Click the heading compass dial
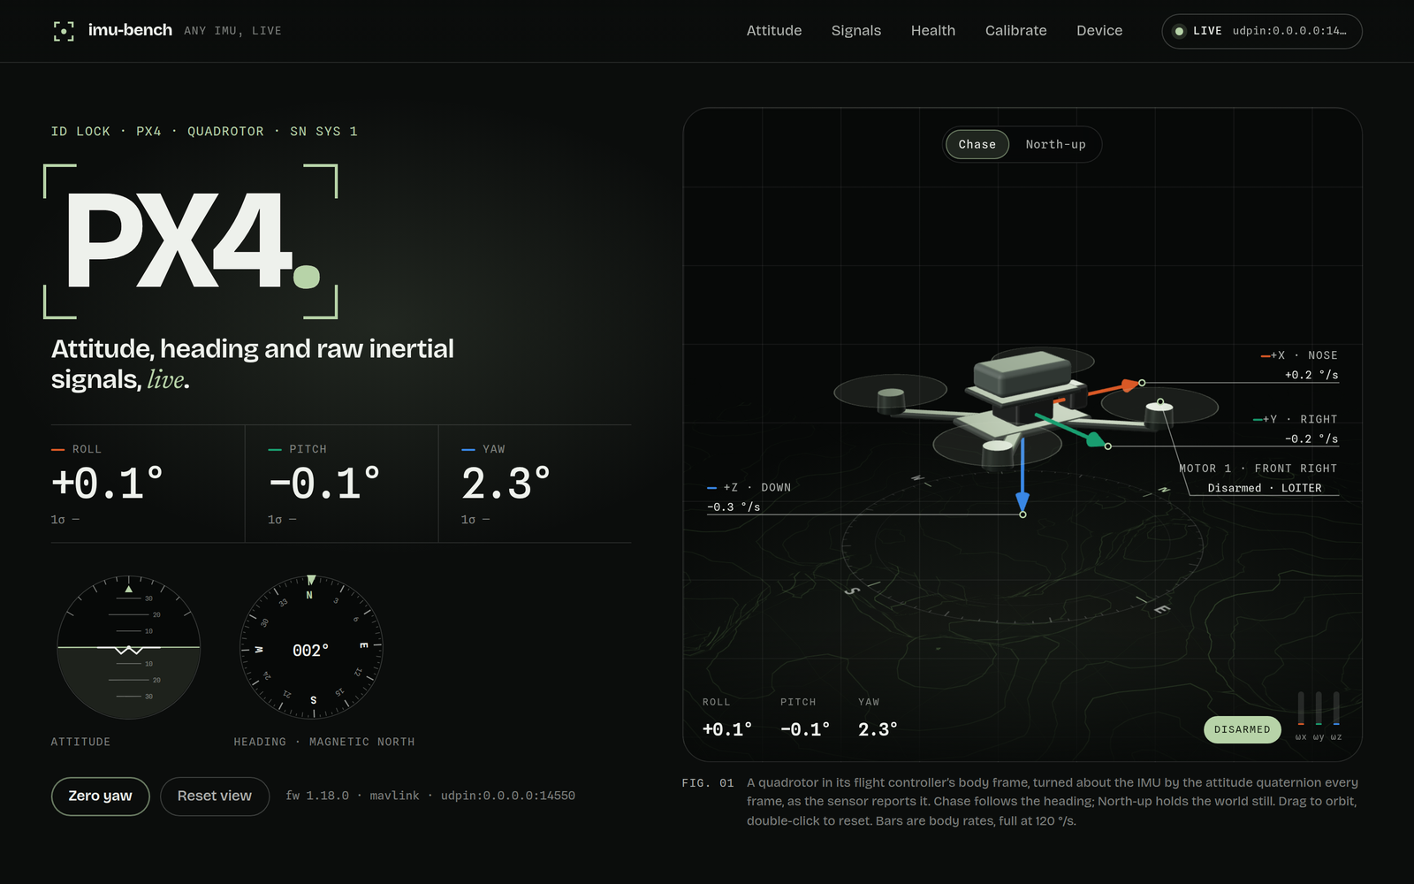1414x884 pixels. (x=311, y=648)
